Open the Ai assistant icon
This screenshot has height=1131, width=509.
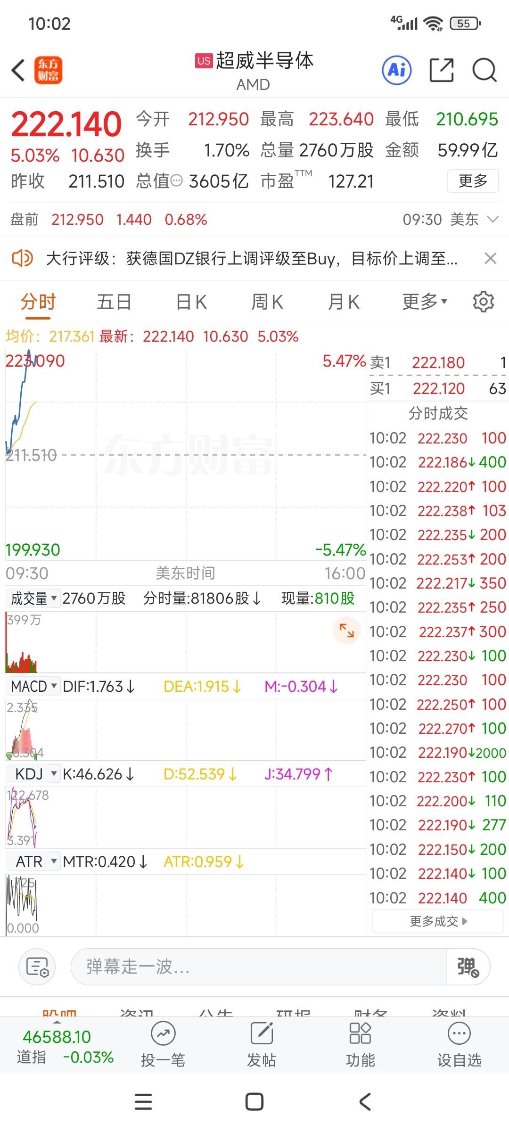(397, 70)
